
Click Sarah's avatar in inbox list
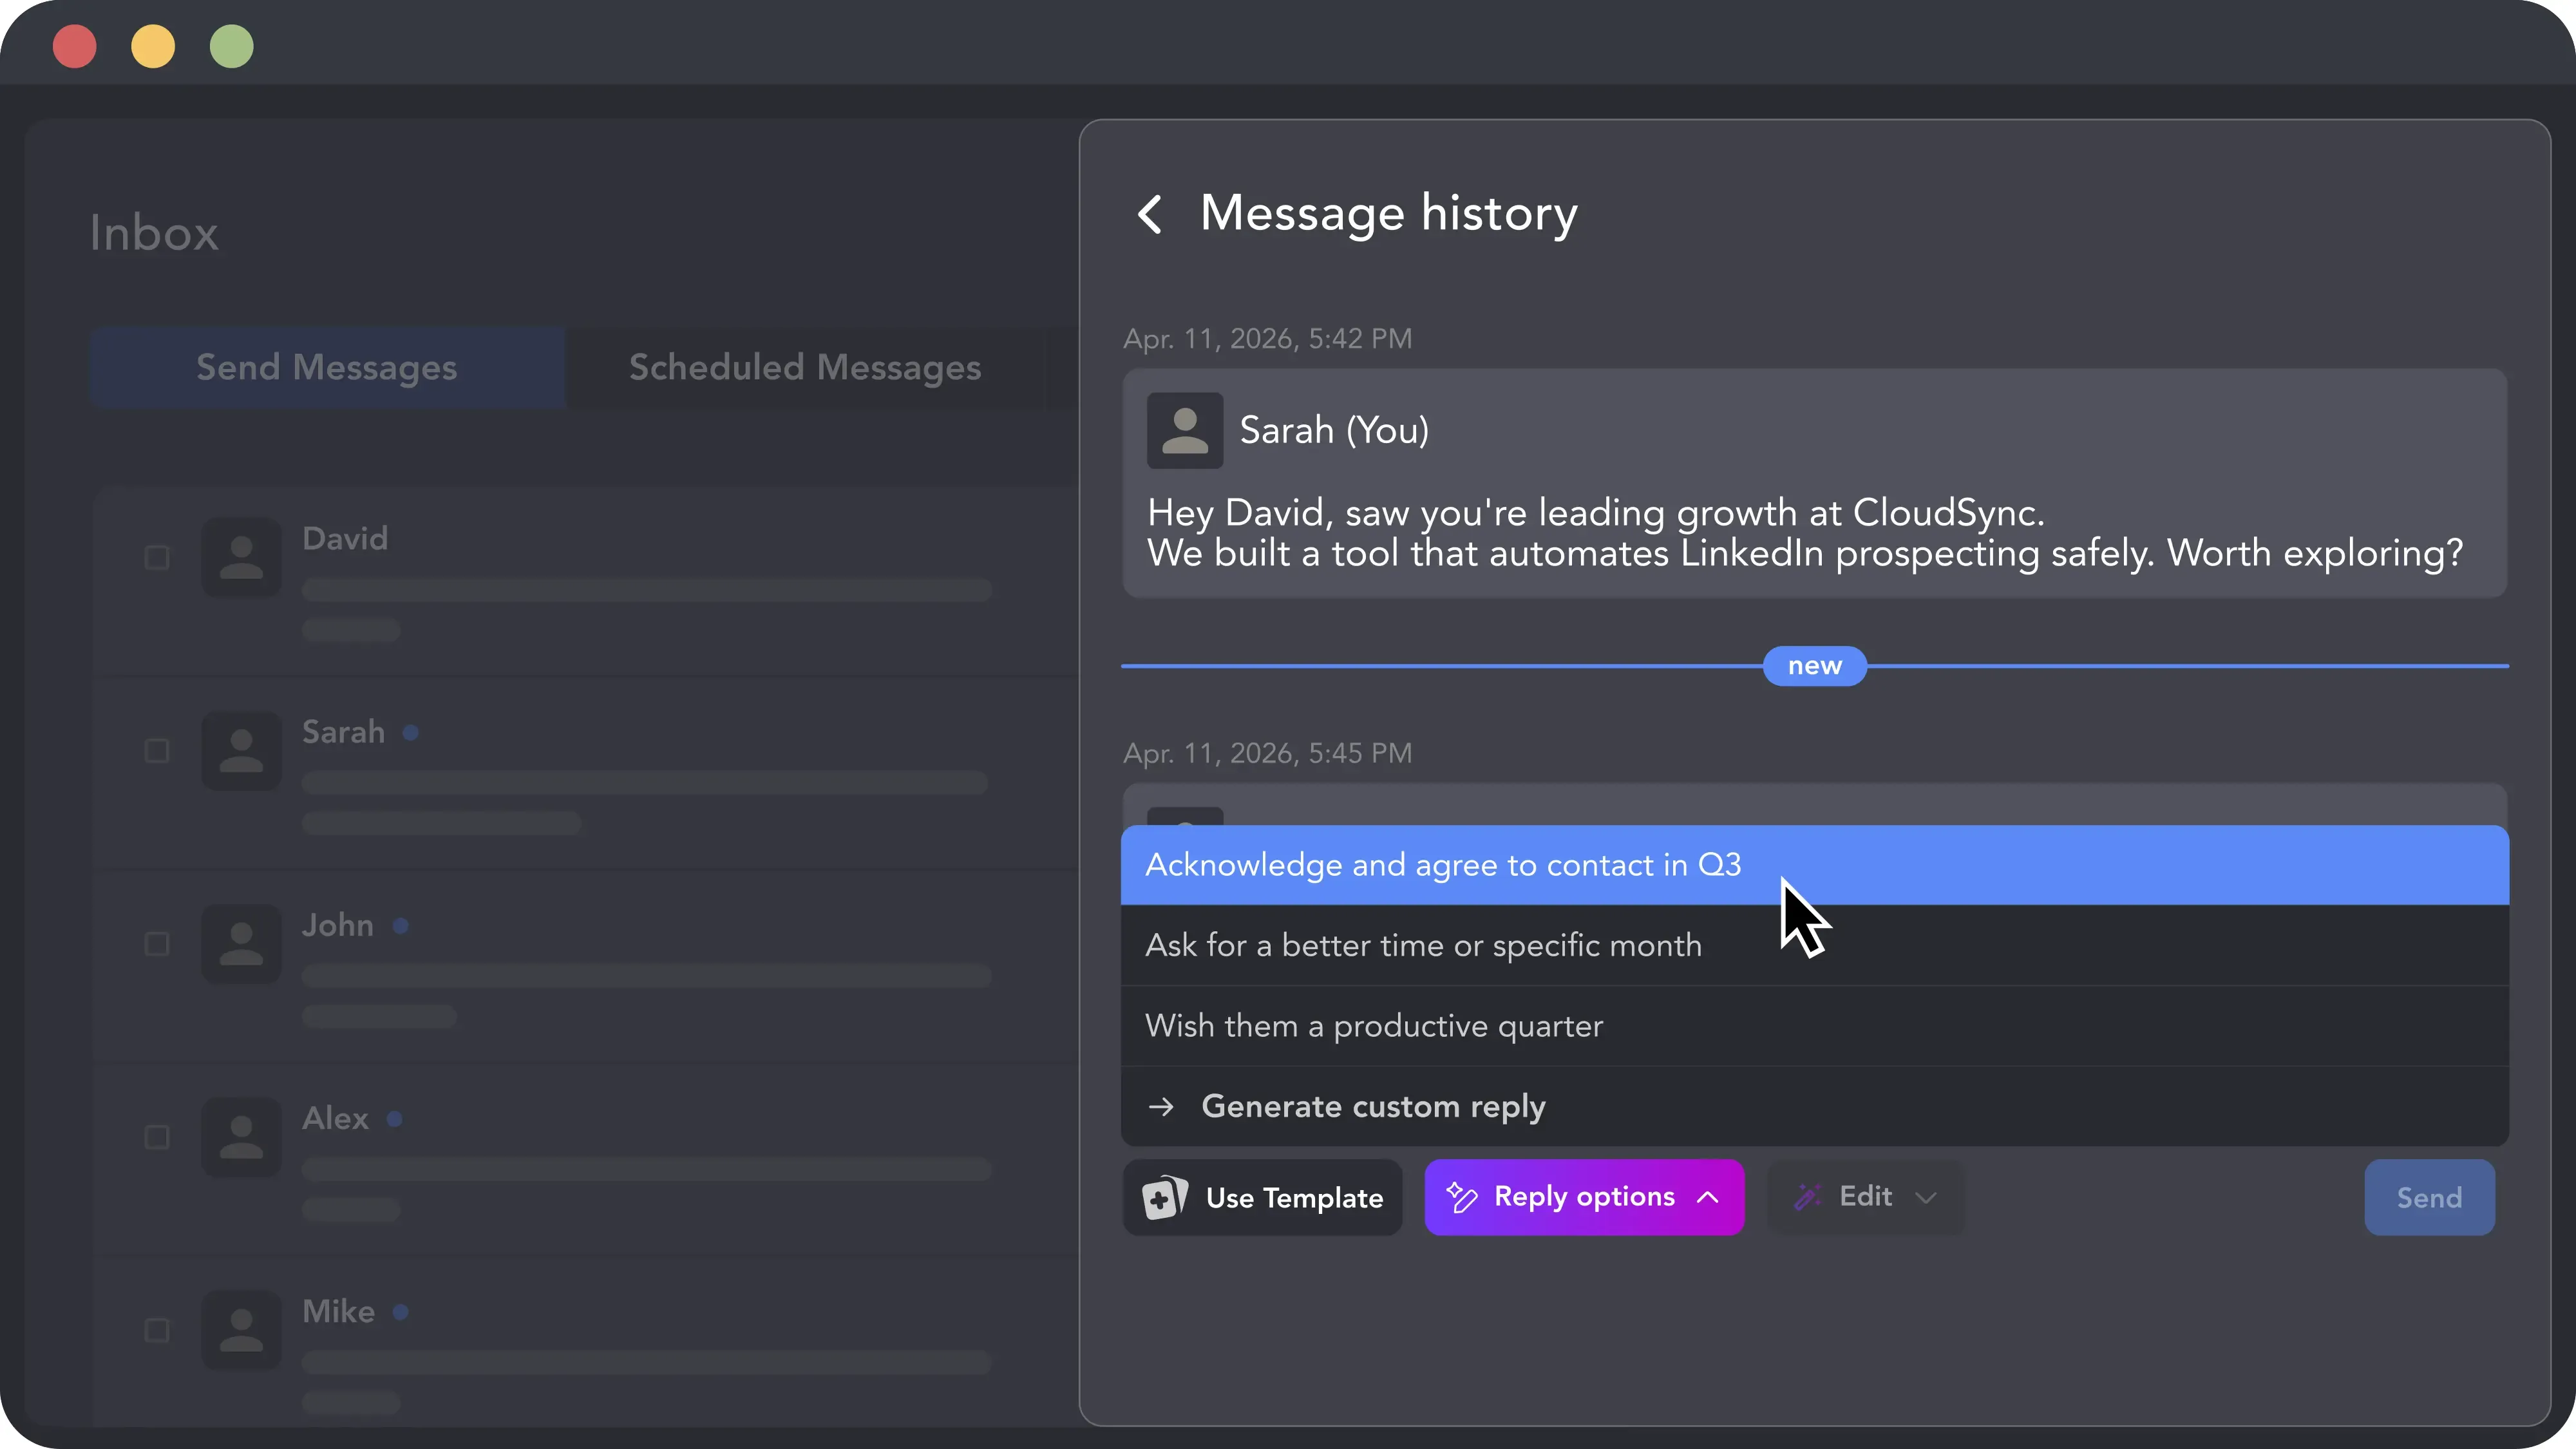(241, 750)
